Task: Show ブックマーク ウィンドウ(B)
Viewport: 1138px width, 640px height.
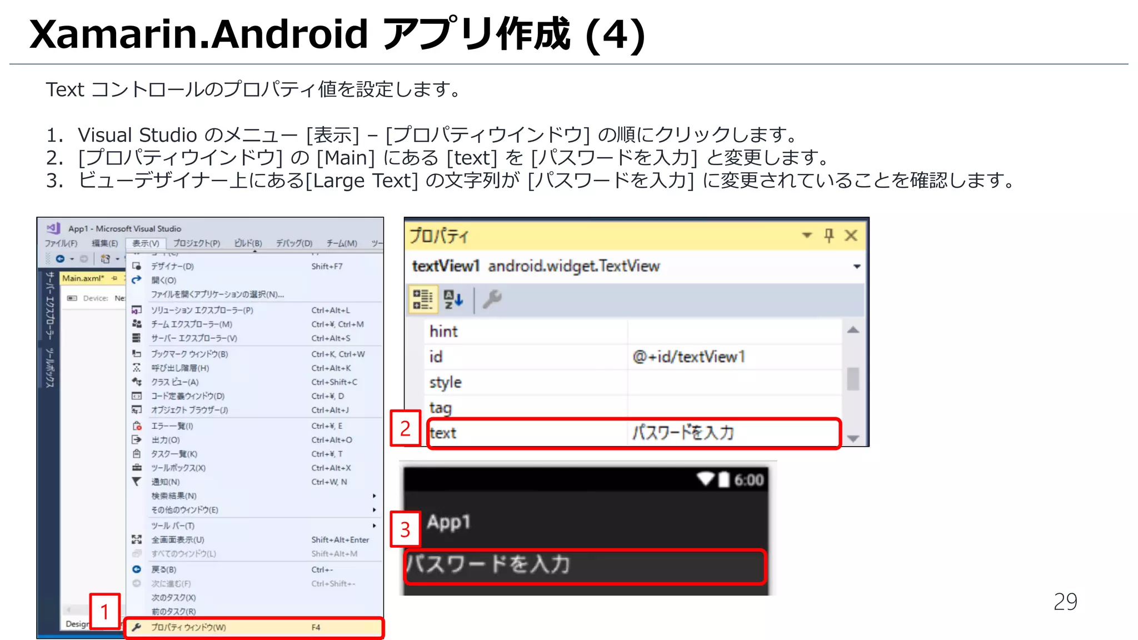Action: coord(255,354)
